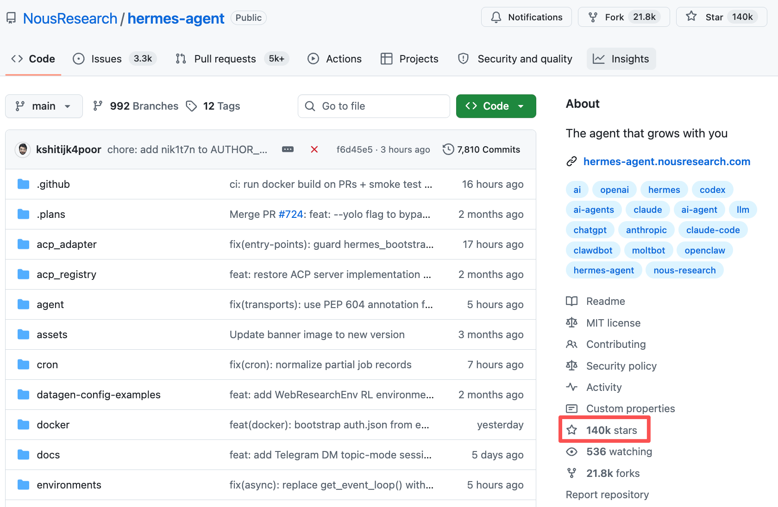Screen dimensions: 778x507
Task: Click the forks icon in About
Action: click(572, 473)
